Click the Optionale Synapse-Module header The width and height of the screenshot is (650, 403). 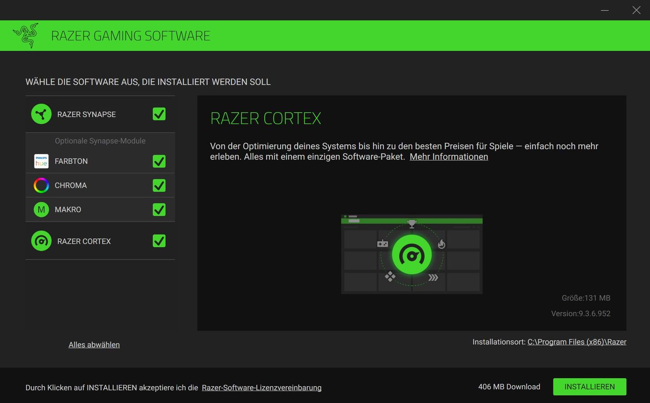(100, 141)
